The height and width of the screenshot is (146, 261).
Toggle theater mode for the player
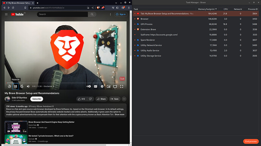pyautogui.click(x=115, y=87)
